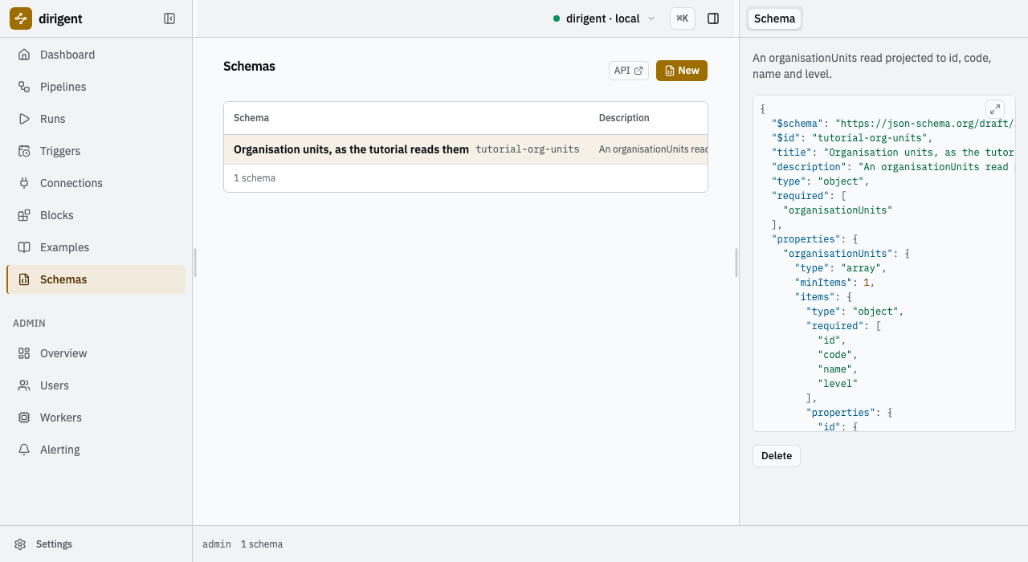
Task: Click the "minItems": 1 line
Action: pyautogui.click(x=834, y=283)
